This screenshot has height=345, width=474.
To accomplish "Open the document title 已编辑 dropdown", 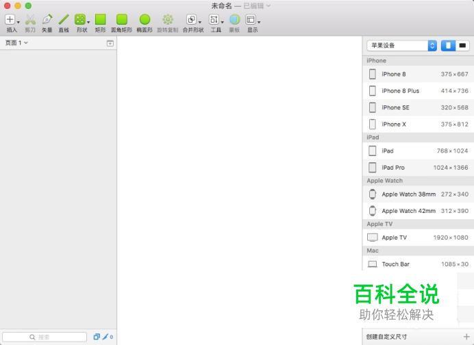I will [x=257, y=6].
